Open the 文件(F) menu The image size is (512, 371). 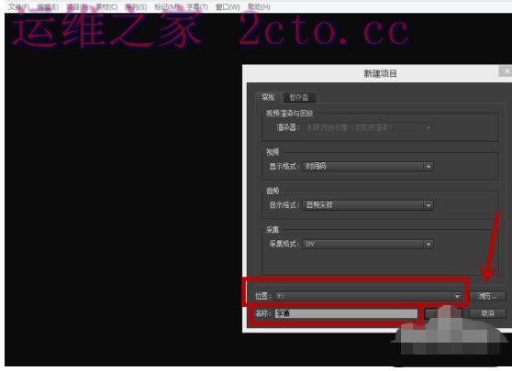coord(18,6)
